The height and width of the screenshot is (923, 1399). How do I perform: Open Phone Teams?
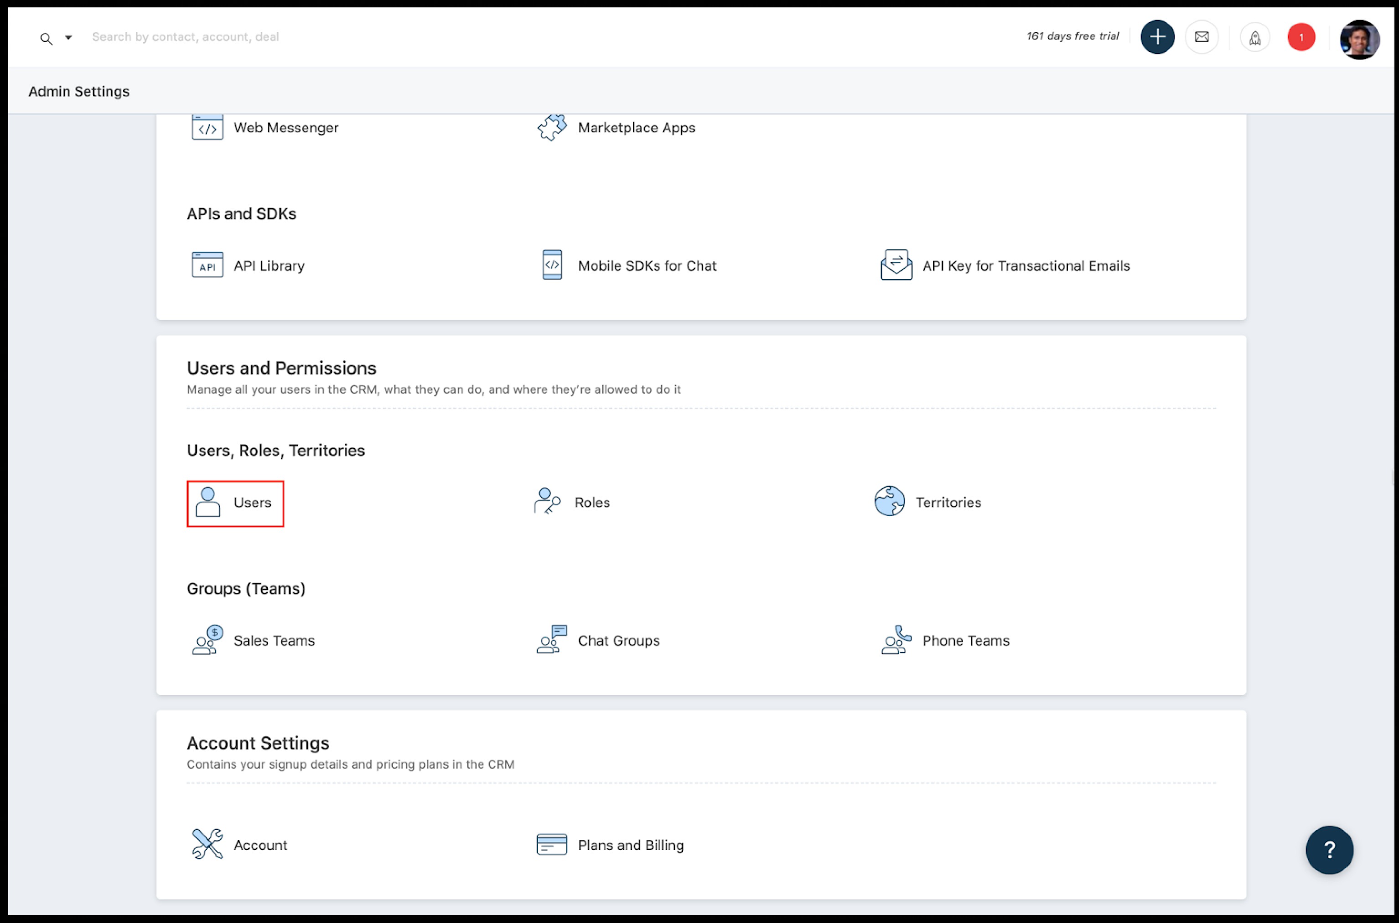coord(966,640)
